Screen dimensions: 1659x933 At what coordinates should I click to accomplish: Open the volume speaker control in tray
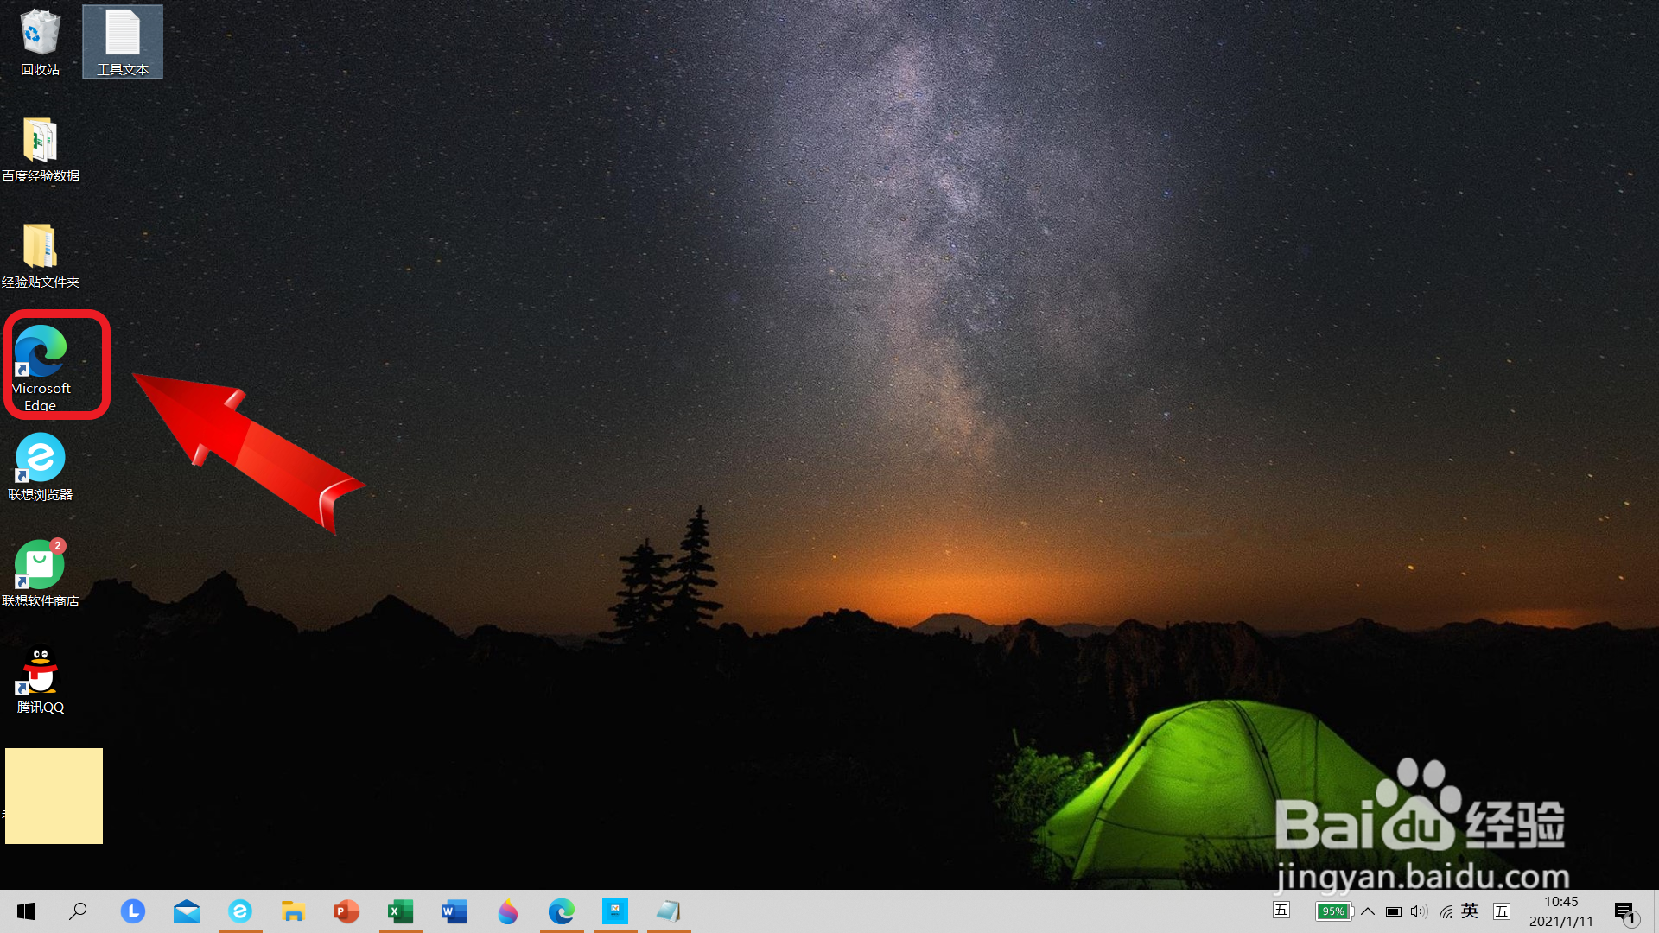coord(1419,911)
